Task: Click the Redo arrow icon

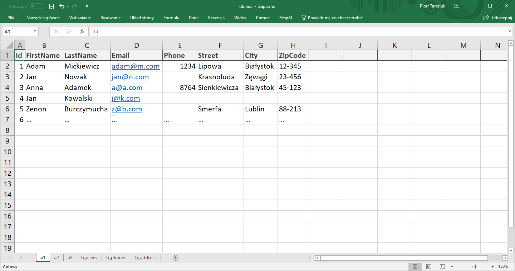Action: point(74,6)
